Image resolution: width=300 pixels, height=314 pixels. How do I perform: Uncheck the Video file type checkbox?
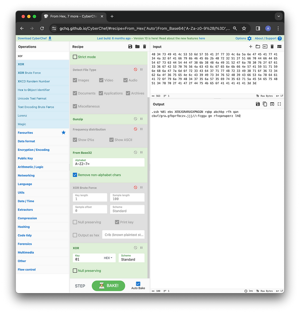click(101, 80)
